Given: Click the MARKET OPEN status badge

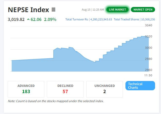Looking at the screenshot, I should click(x=143, y=10).
